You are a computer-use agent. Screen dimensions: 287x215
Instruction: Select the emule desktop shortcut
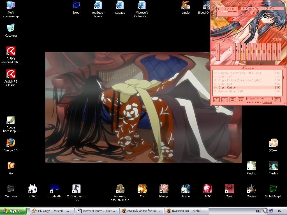186,7
